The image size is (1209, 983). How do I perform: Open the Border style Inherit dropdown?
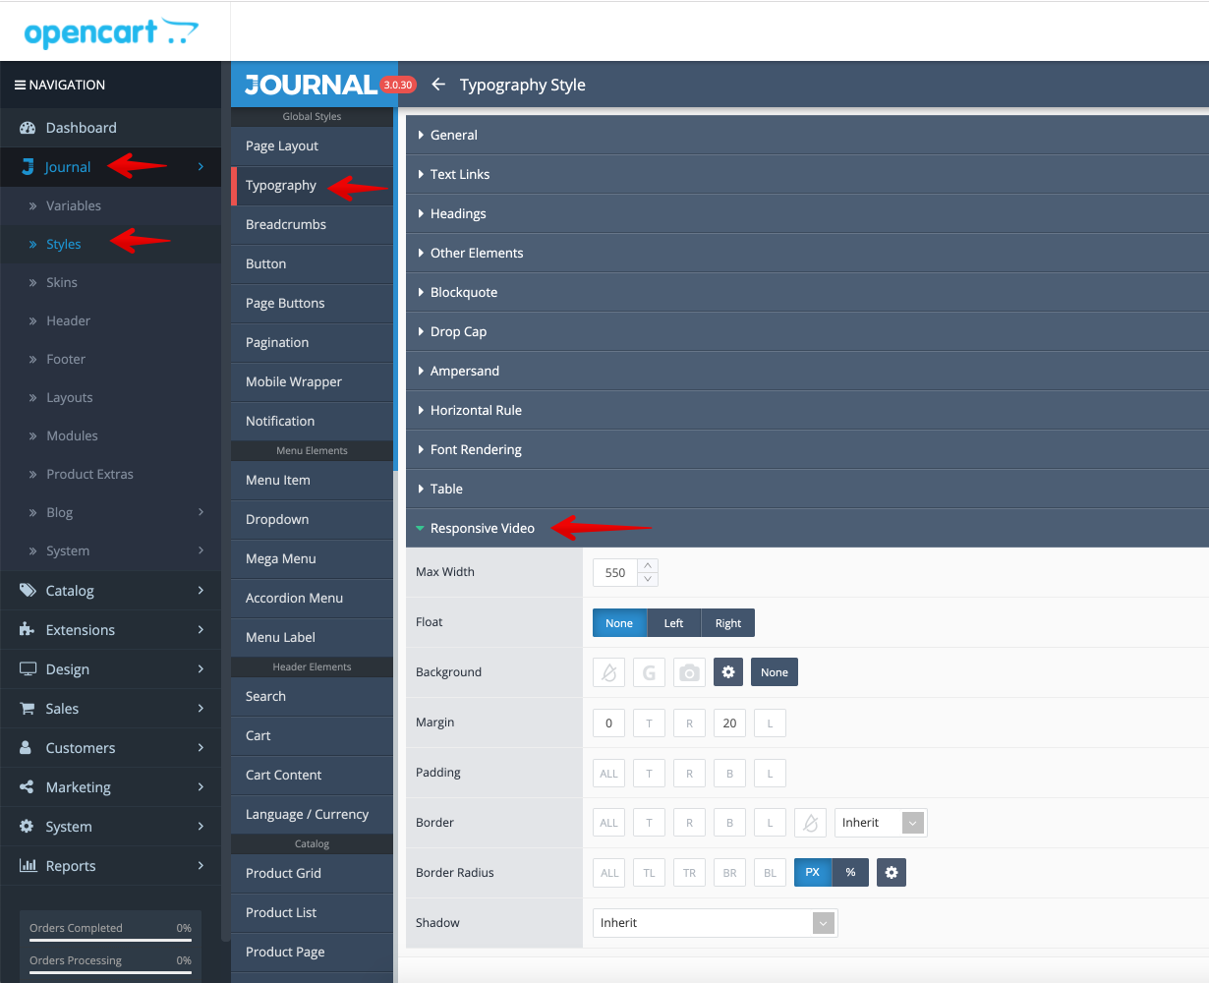(x=881, y=823)
